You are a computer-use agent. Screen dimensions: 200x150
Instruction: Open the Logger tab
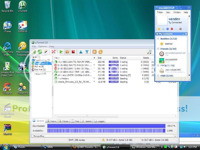point(99,121)
